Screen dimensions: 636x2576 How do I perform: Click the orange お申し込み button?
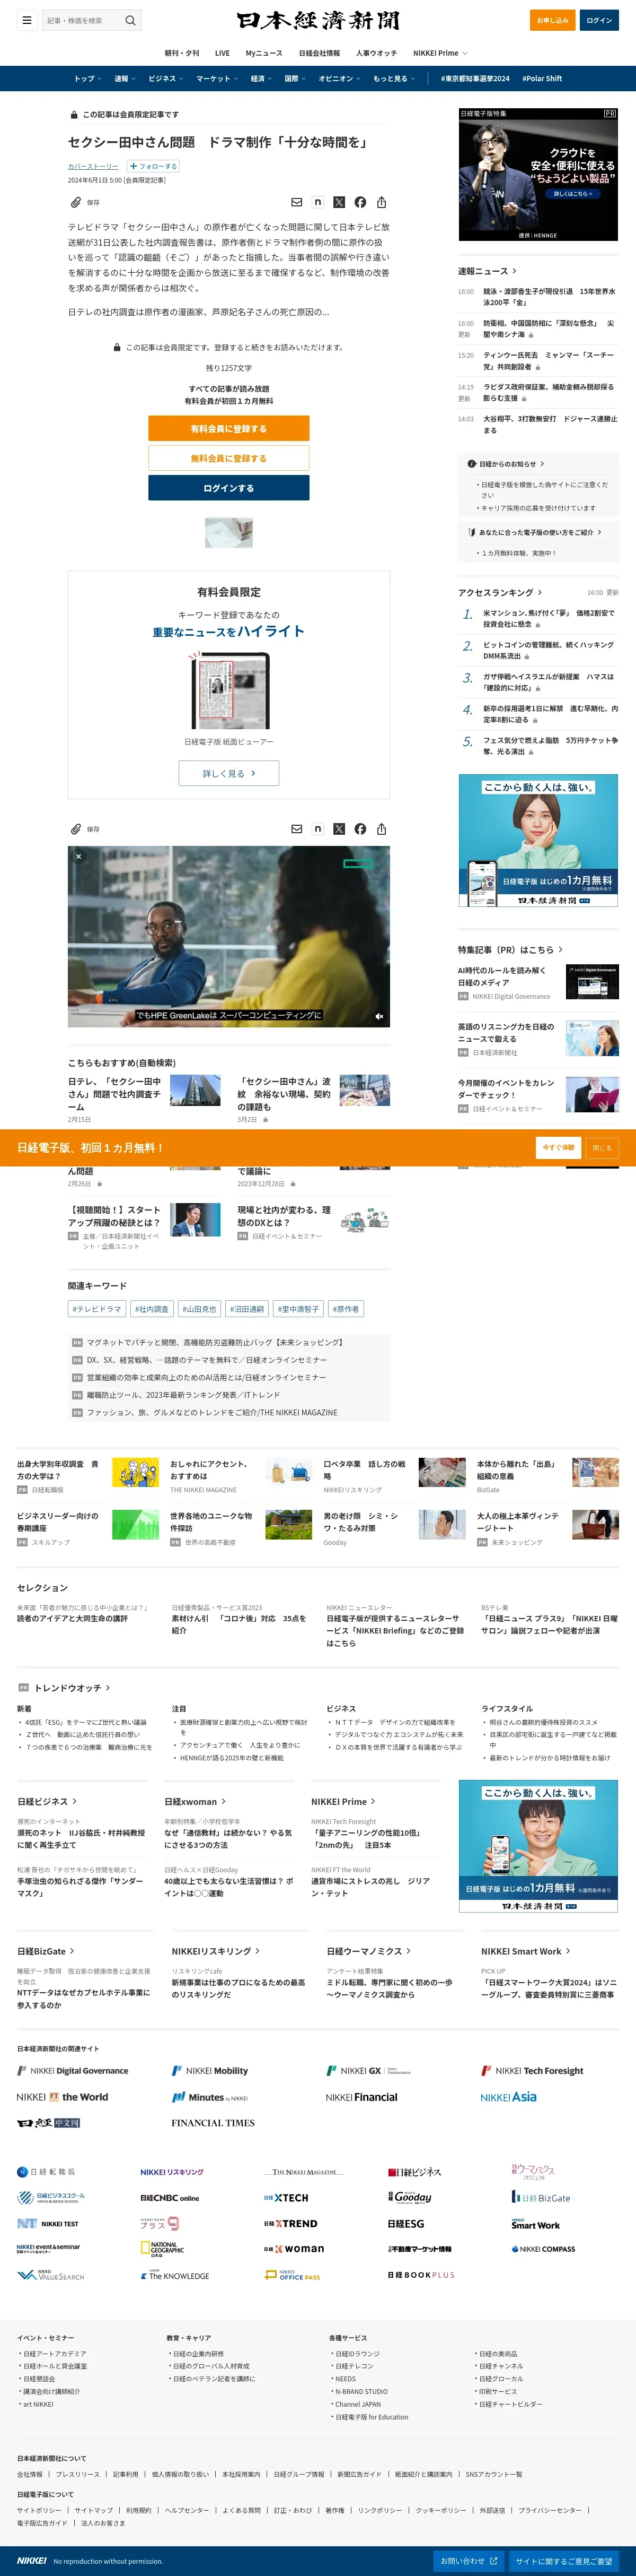(x=552, y=20)
